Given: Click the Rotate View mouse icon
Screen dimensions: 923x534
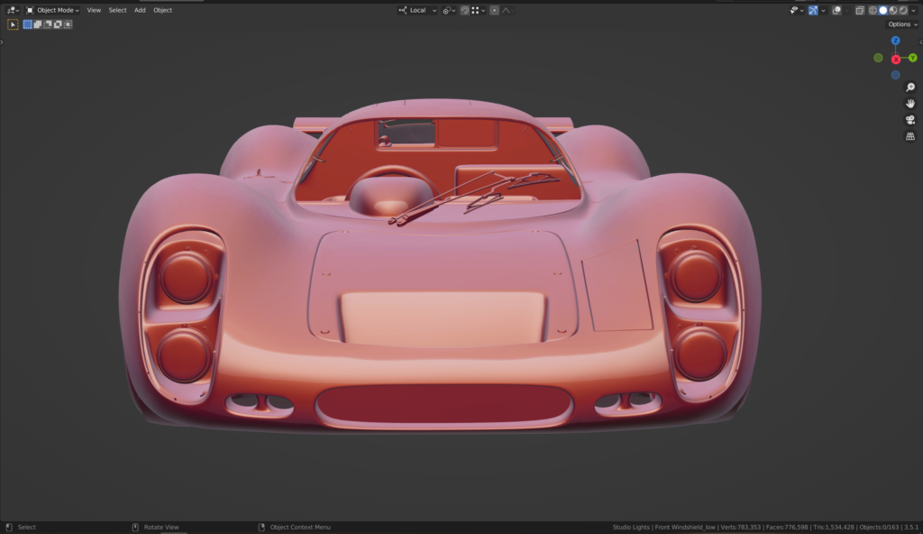Looking at the screenshot, I should [x=135, y=527].
